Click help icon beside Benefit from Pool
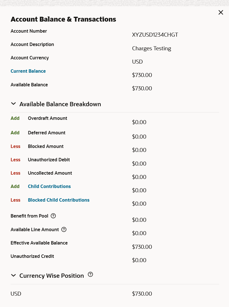Viewport: 229px width, 307px height. [x=53, y=216]
